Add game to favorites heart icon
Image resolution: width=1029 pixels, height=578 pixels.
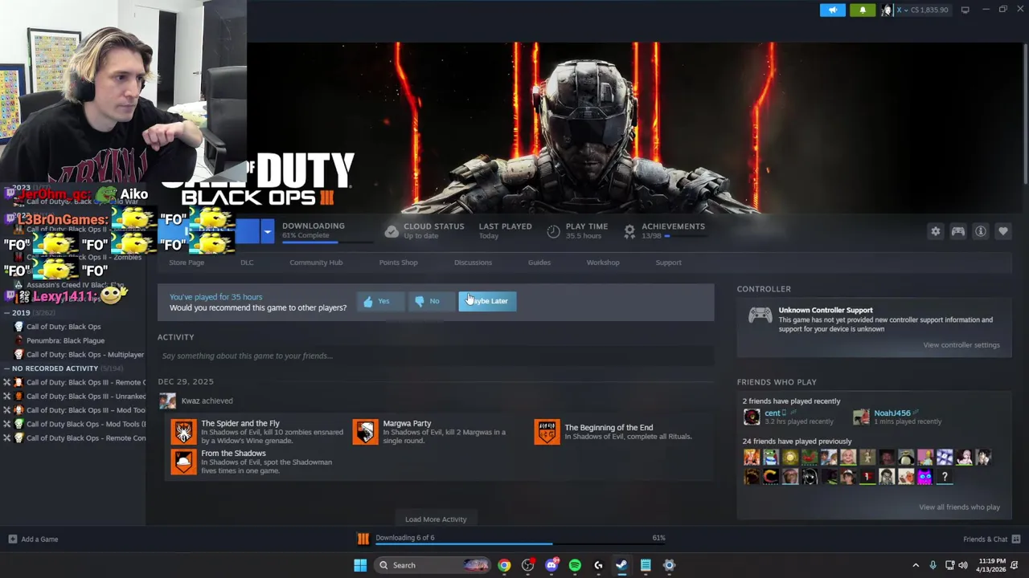pos(1003,231)
